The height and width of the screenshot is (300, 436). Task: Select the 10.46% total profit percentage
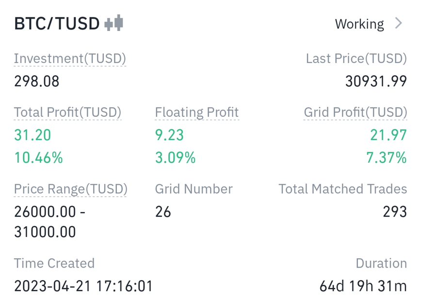point(38,158)
